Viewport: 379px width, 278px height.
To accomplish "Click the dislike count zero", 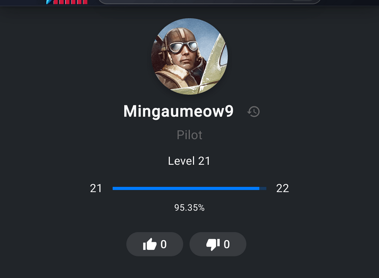I will tap(227, 244).
